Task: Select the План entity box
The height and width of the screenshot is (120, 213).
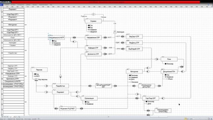Action: (169, 59)
